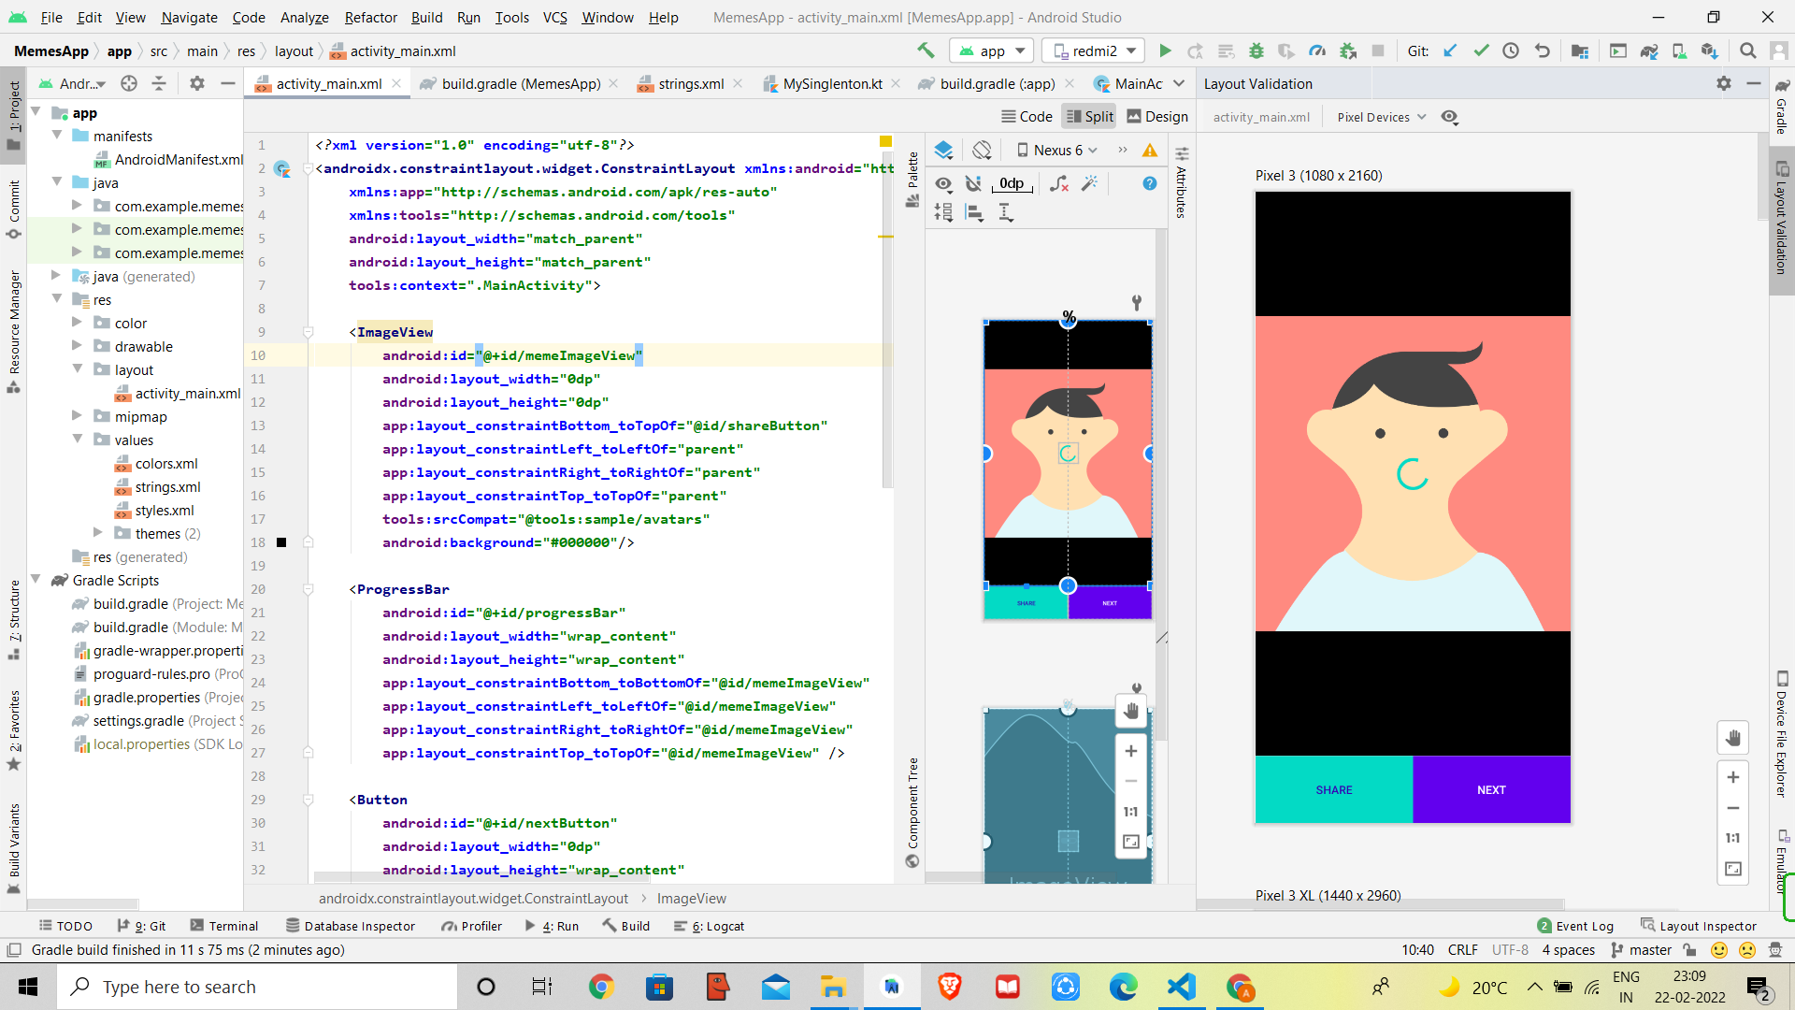Click the Make Project hammer icon
This screenshot has width=1795, height=1010.
pos(926,50)
